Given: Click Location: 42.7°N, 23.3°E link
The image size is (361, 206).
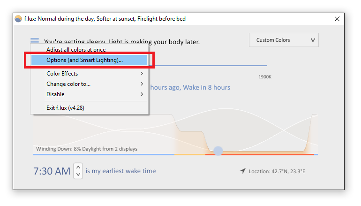Looking at the screenshot, I should point(277,171).
